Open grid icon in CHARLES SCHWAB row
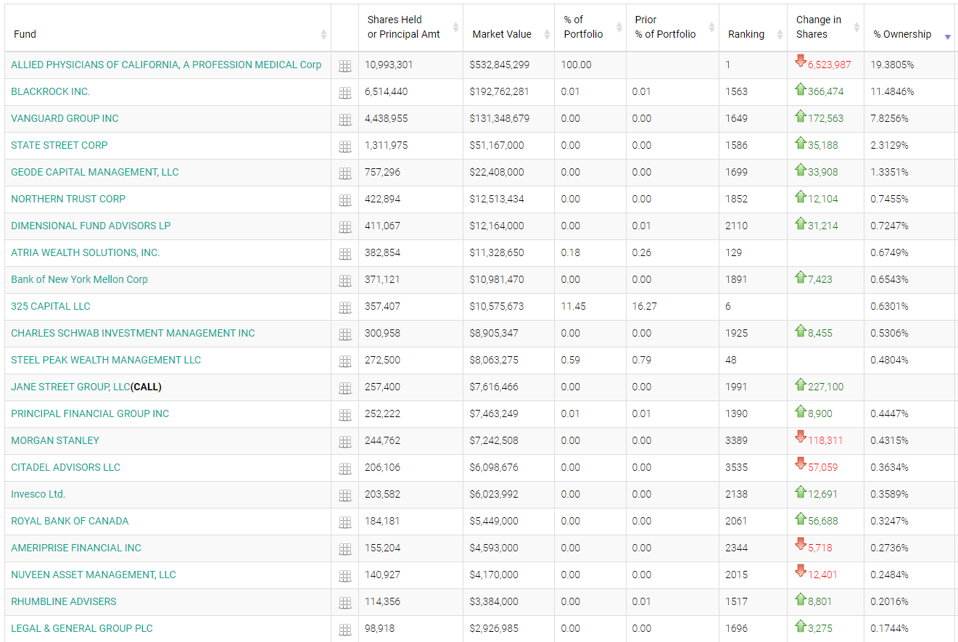This screenshot has width=958, height=642. click(x=345, y=334)
